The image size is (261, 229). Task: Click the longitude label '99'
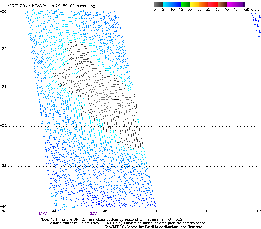pyautogui.click(x=156, y=211)
